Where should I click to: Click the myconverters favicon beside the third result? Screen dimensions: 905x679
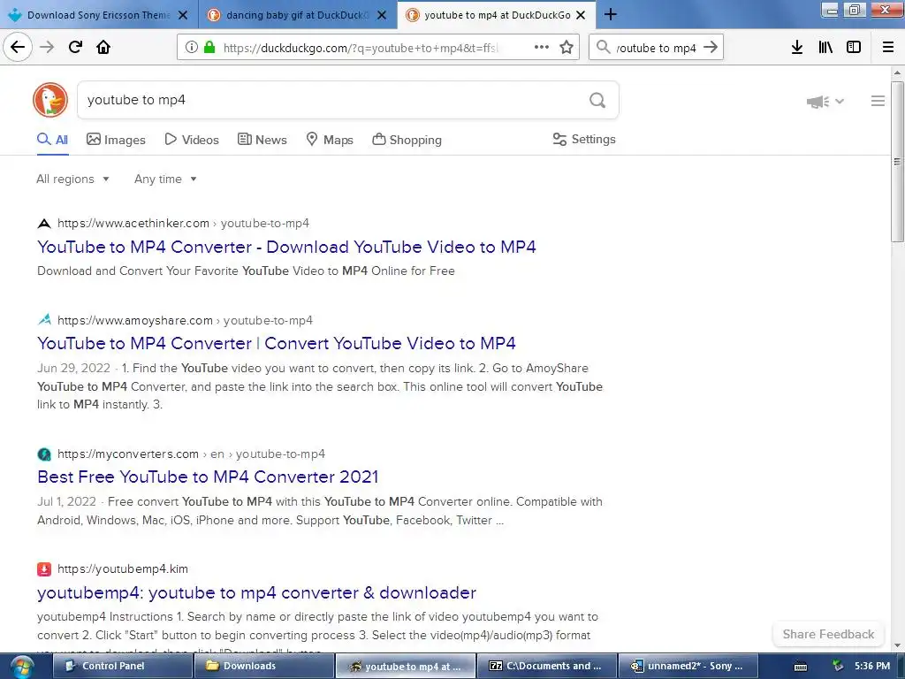pos(44,454)
